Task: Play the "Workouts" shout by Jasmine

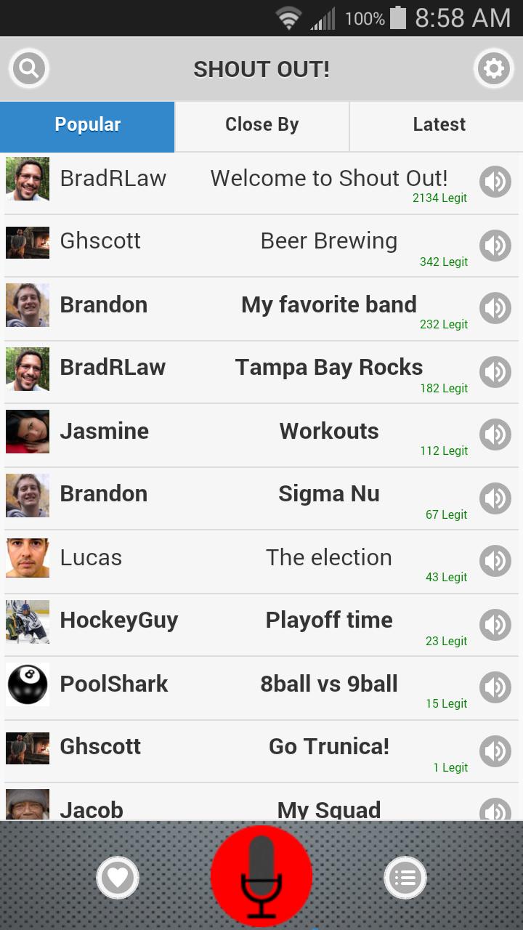Action: 495,434
